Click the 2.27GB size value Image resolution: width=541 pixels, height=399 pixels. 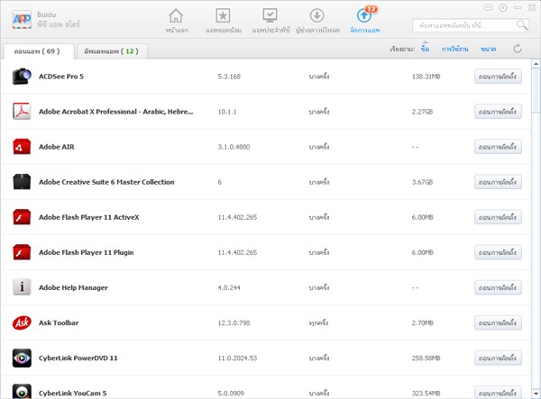click(x=422, y=112)
